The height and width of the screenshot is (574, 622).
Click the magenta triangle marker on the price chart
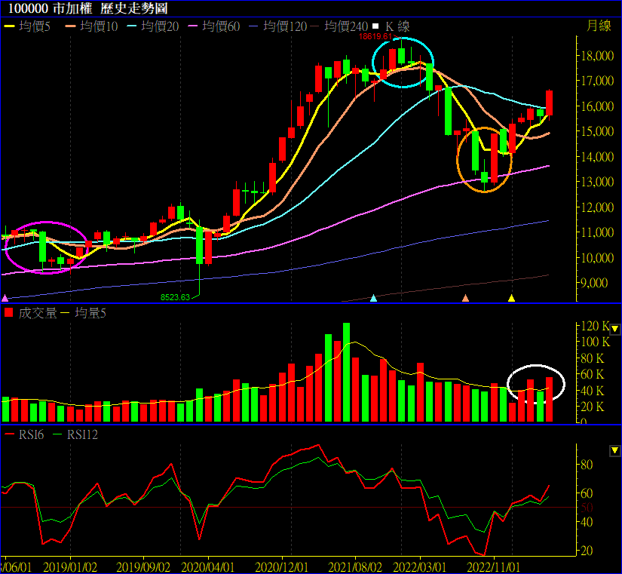pyautogui.click(x=6, y=298)
